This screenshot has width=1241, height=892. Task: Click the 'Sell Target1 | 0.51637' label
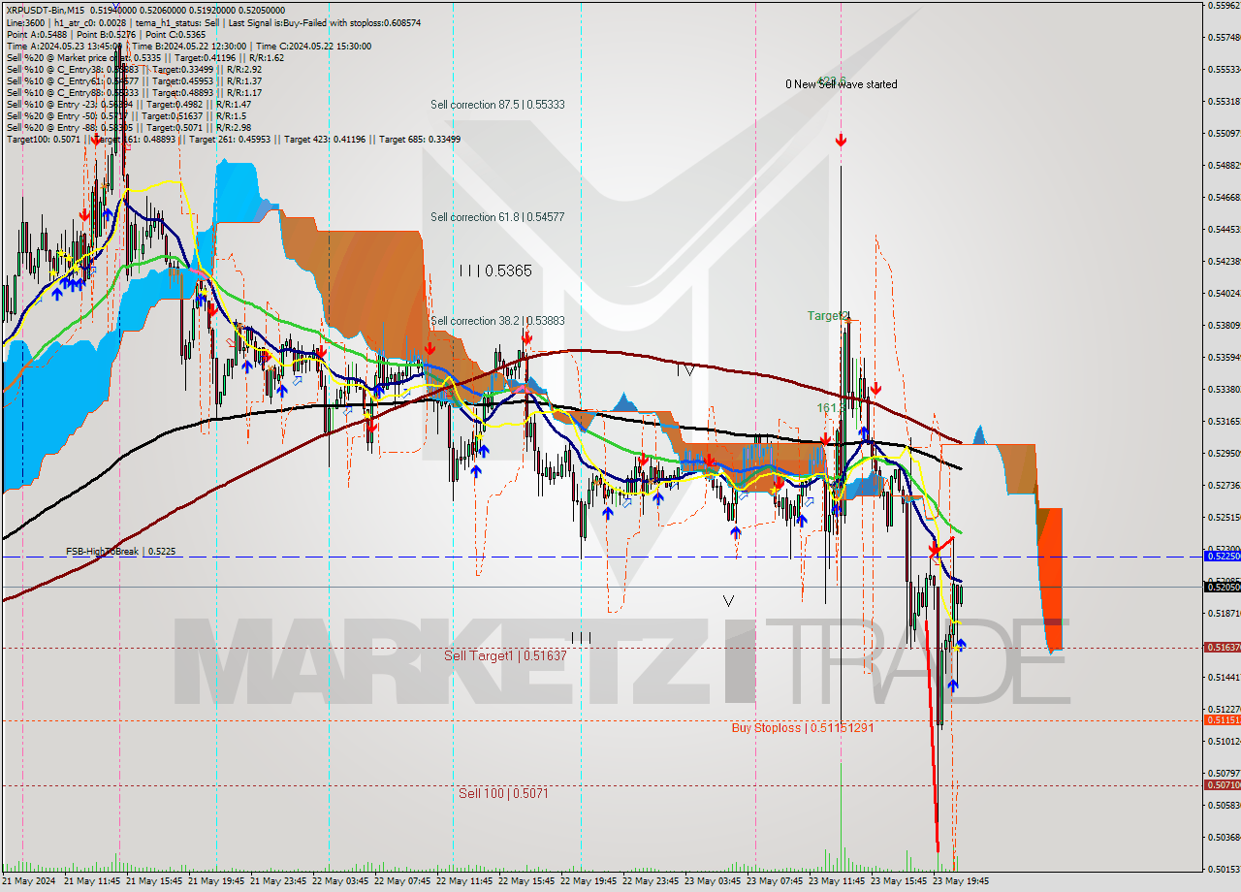[505, 656]
